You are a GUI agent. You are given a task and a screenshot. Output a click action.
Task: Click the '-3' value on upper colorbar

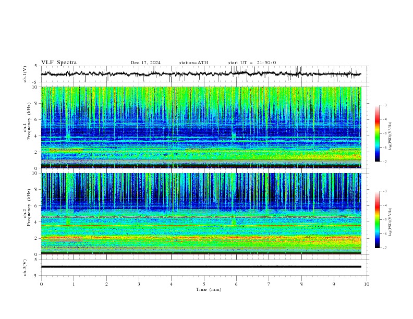click(x=384, y=105)
